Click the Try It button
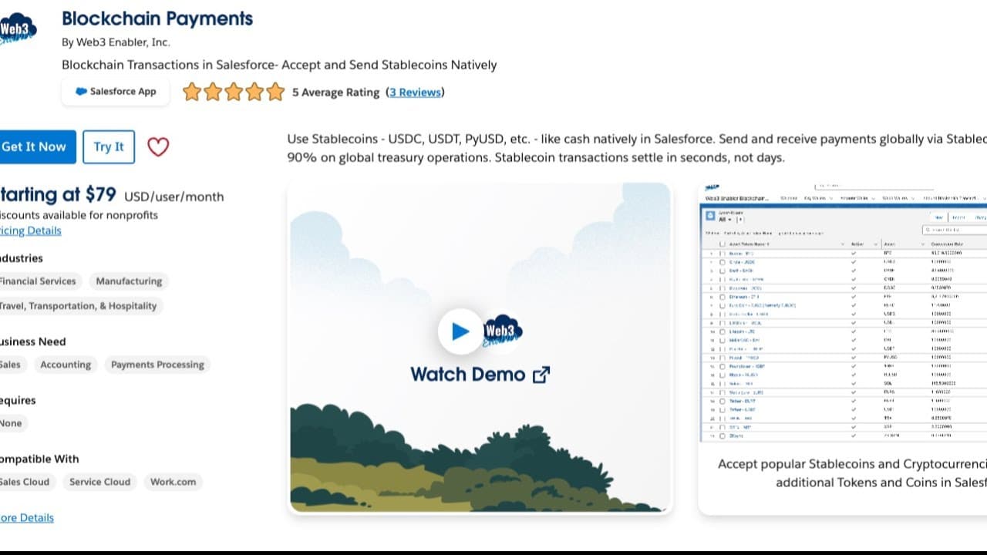 pos(109,146)
